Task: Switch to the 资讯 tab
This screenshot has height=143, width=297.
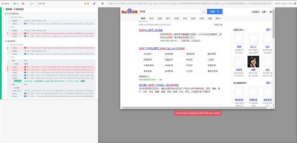Action: pos(152,18)
